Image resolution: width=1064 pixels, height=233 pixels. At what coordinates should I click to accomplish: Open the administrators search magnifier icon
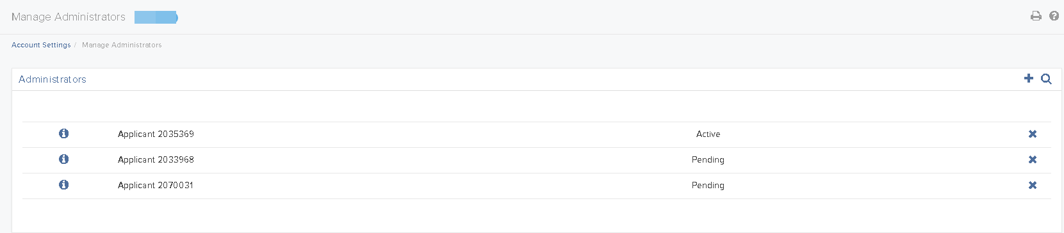point(1046,79)
